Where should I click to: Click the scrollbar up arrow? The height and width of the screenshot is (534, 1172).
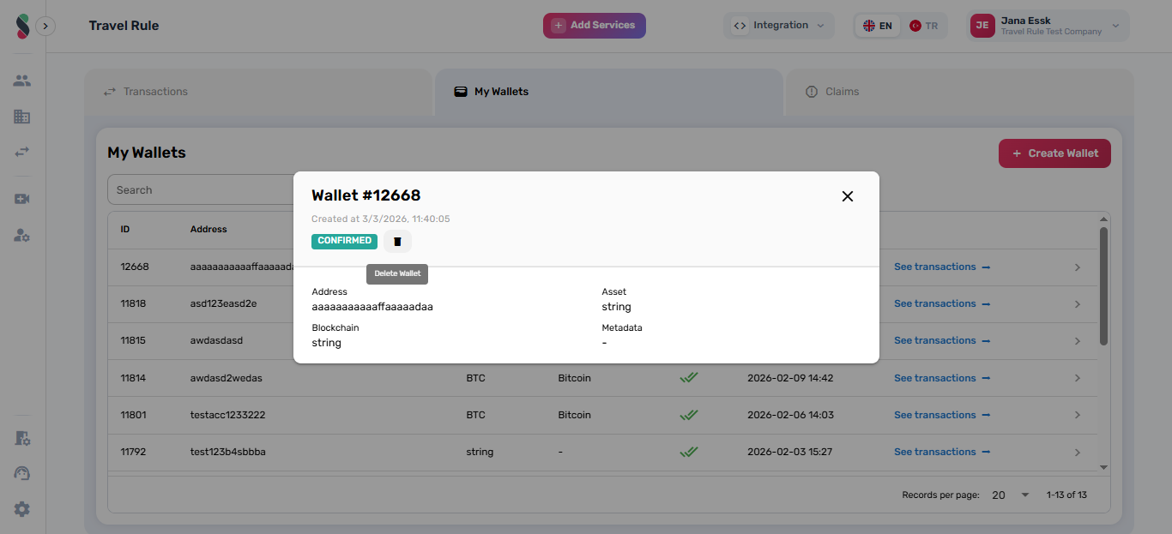[x=1103, y=219]
